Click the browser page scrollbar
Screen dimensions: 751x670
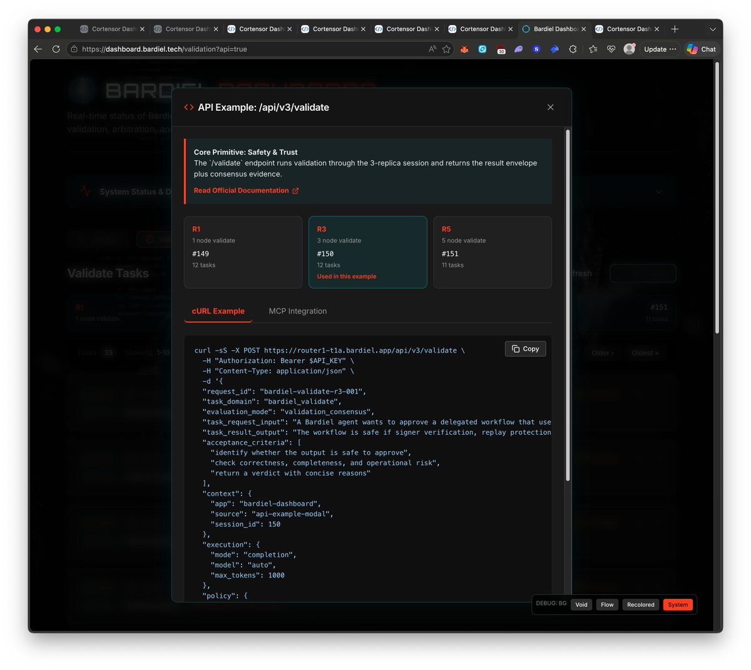click(x=717, y=198)
